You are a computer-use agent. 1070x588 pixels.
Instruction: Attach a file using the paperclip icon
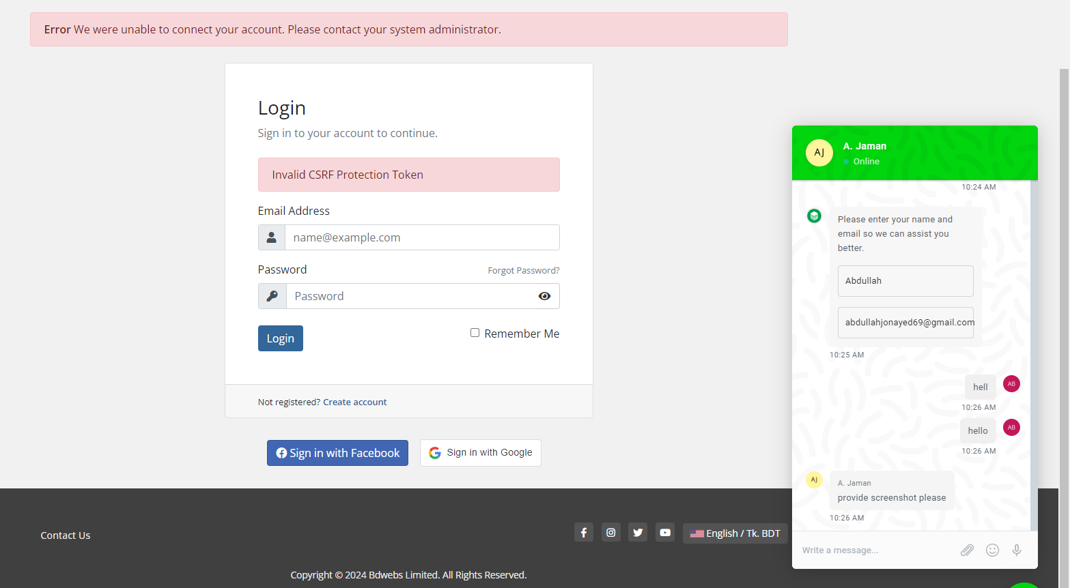(967, 550)
